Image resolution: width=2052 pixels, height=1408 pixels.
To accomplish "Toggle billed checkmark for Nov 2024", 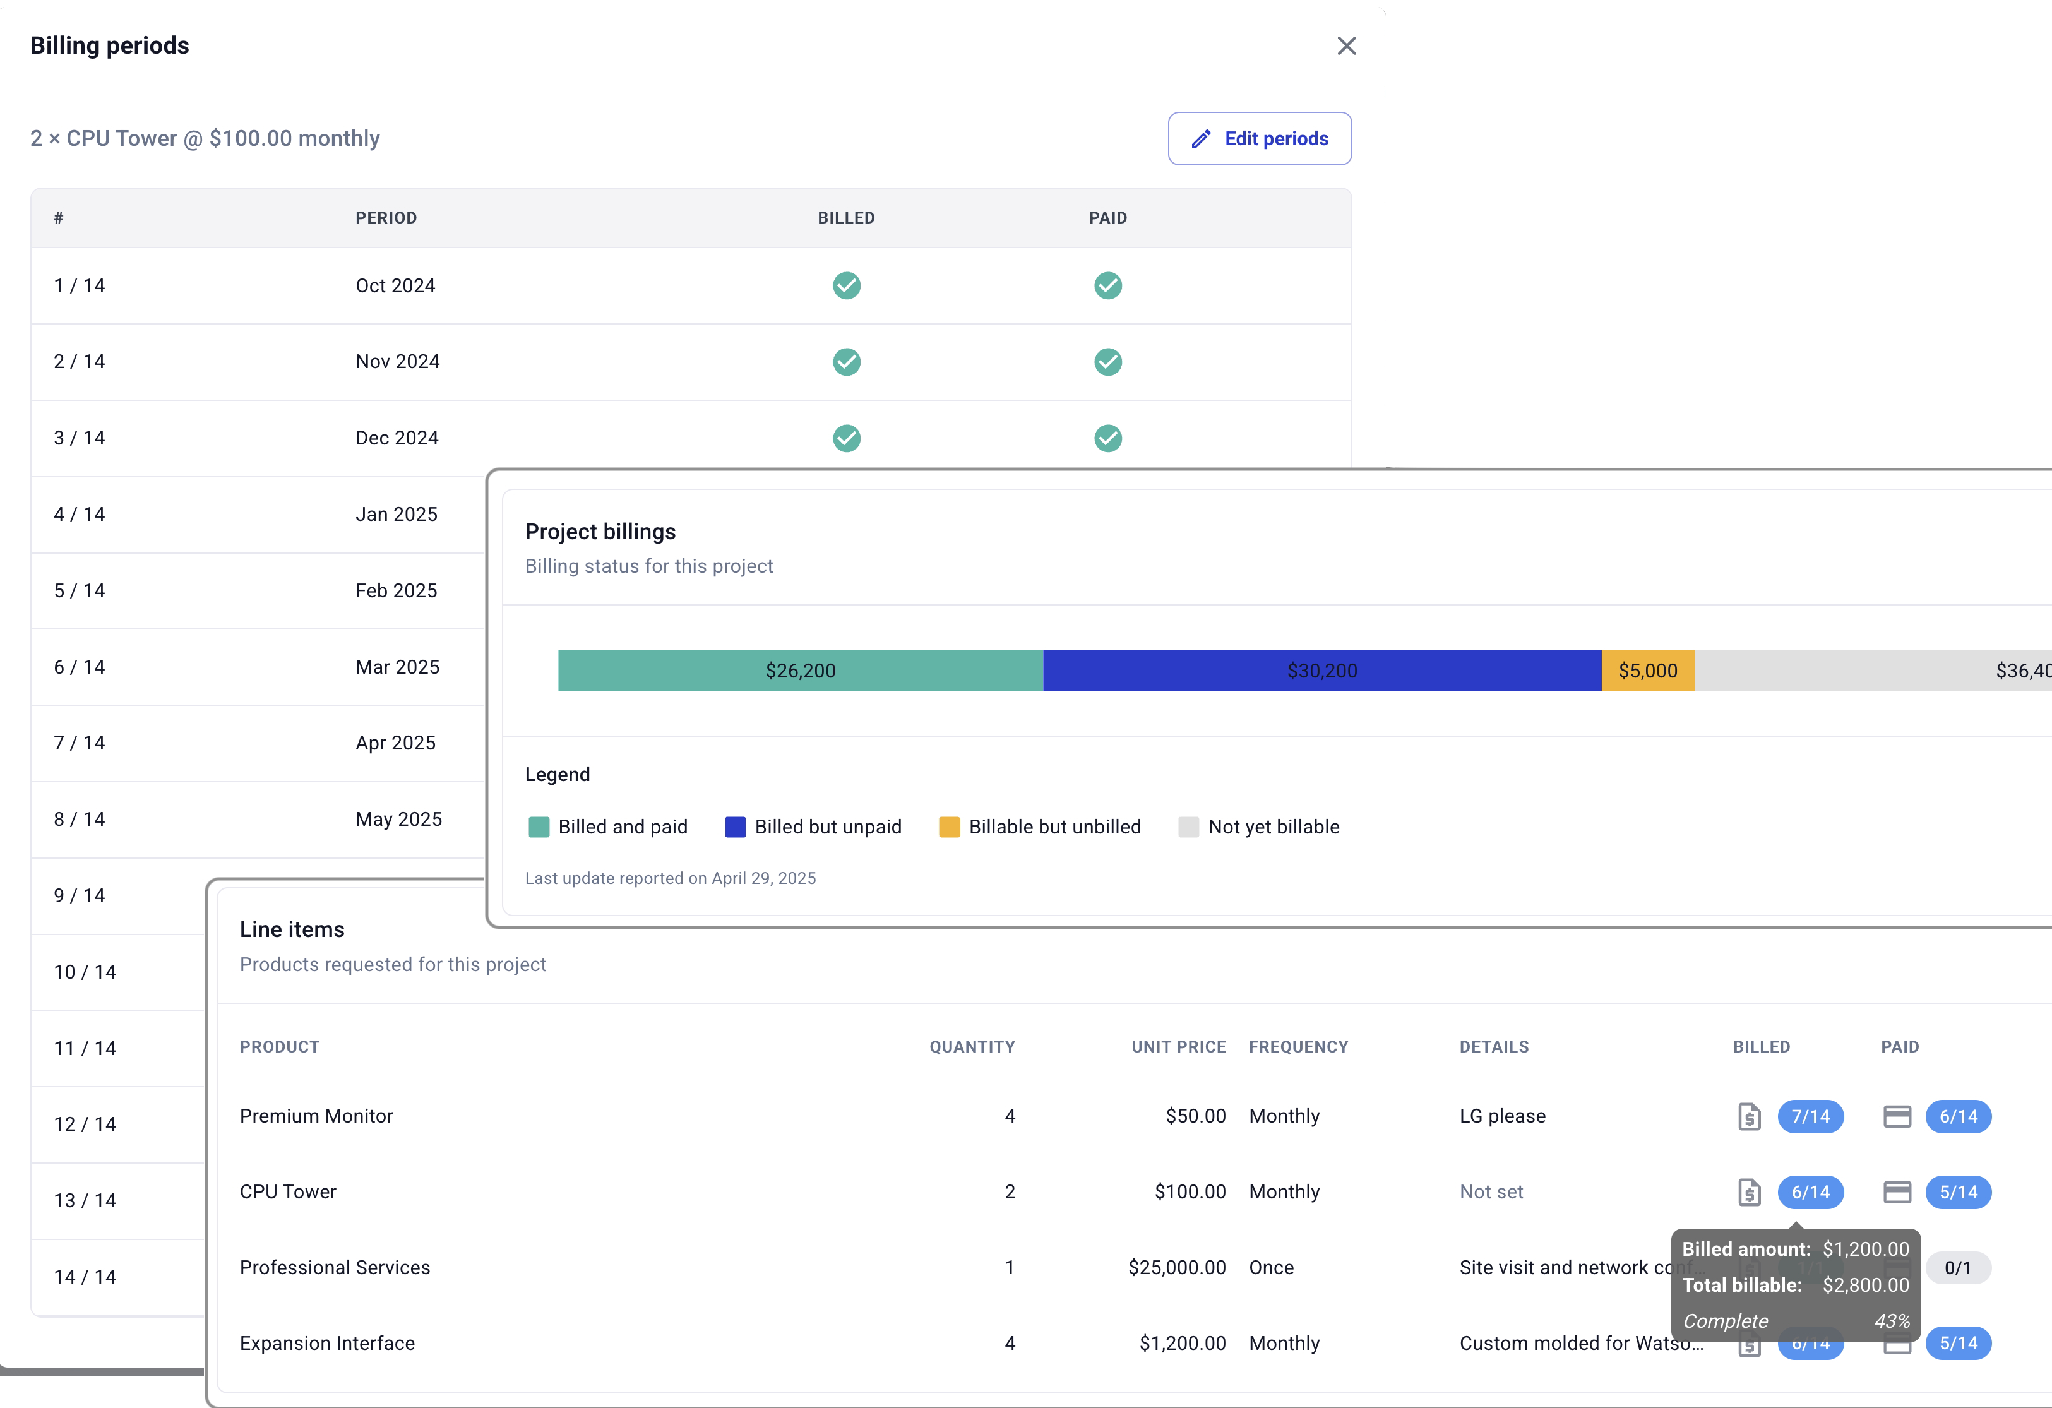I will 846,362.
